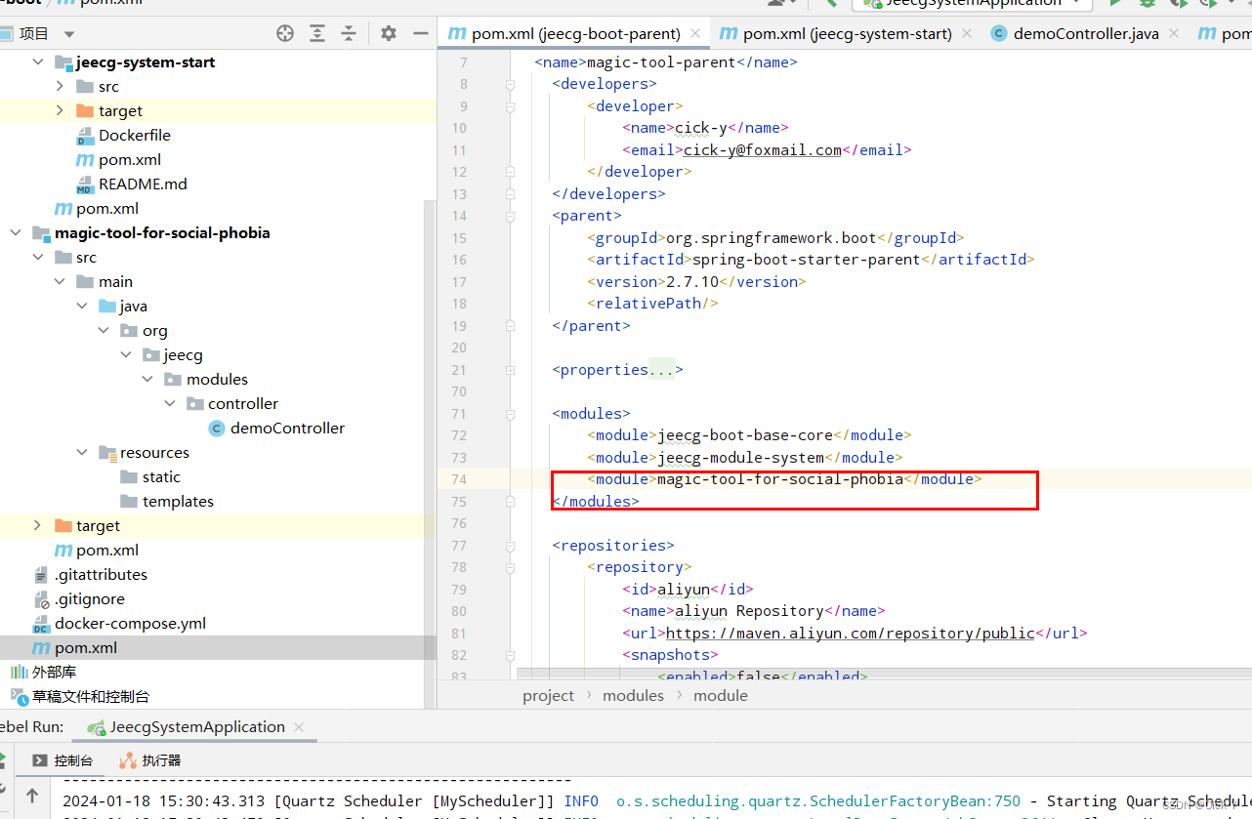Collapse the java folder node

(82, 306)
